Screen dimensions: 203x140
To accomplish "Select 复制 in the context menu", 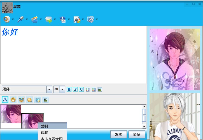I will [x=53, y=126].
